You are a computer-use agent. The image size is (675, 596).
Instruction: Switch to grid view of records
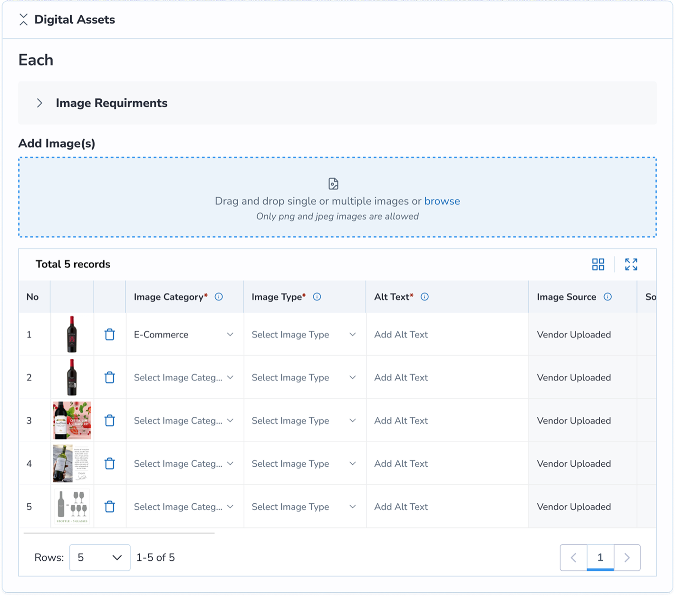click(598, 264)
